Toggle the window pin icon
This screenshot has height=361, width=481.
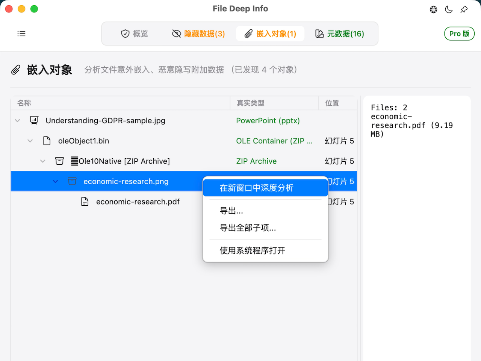[x=464, y=9]
